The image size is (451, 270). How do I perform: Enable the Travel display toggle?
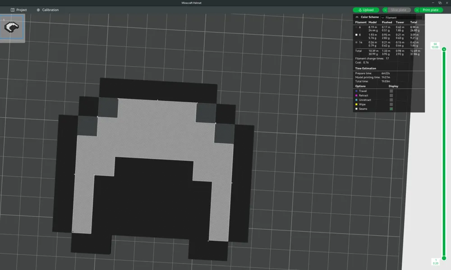(x=391, y=91)
